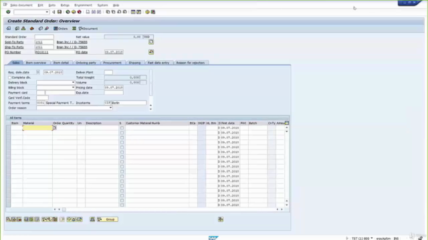
Task: Click the Card Verif.Code input field
Action: [x=42, y=98]
